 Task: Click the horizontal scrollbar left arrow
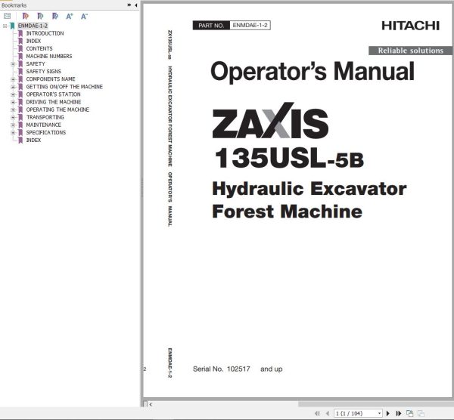point(151,404)
